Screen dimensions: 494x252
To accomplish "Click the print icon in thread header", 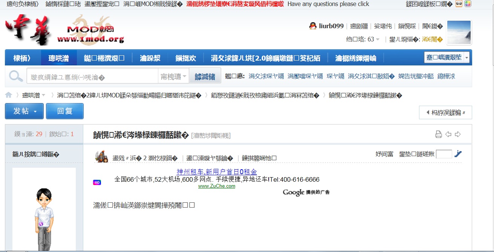I will tap(438, 134).
